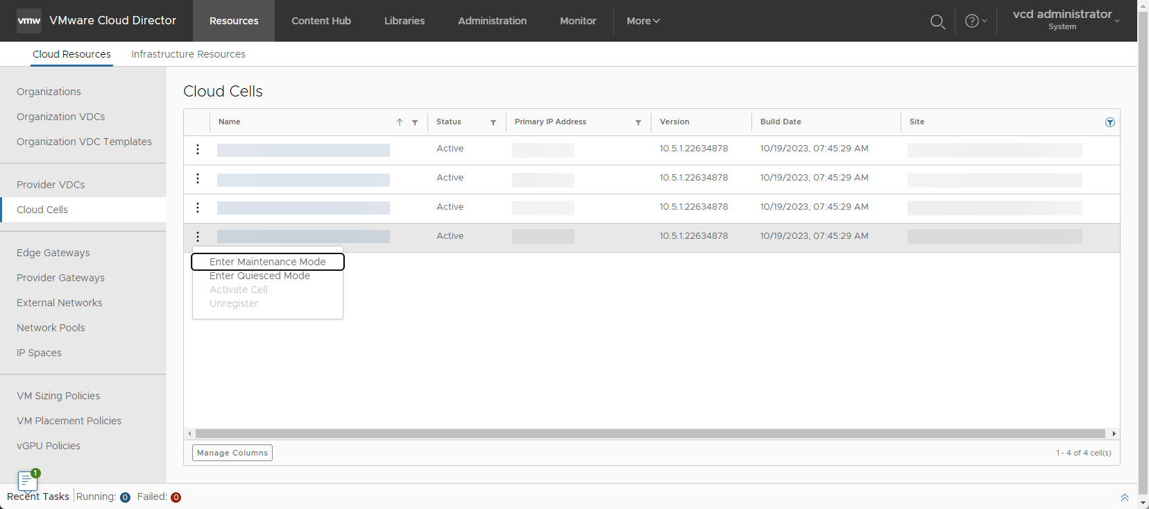Open the search magnifier icon
This screenshot has width=1149, height=509.
(937, 22)
